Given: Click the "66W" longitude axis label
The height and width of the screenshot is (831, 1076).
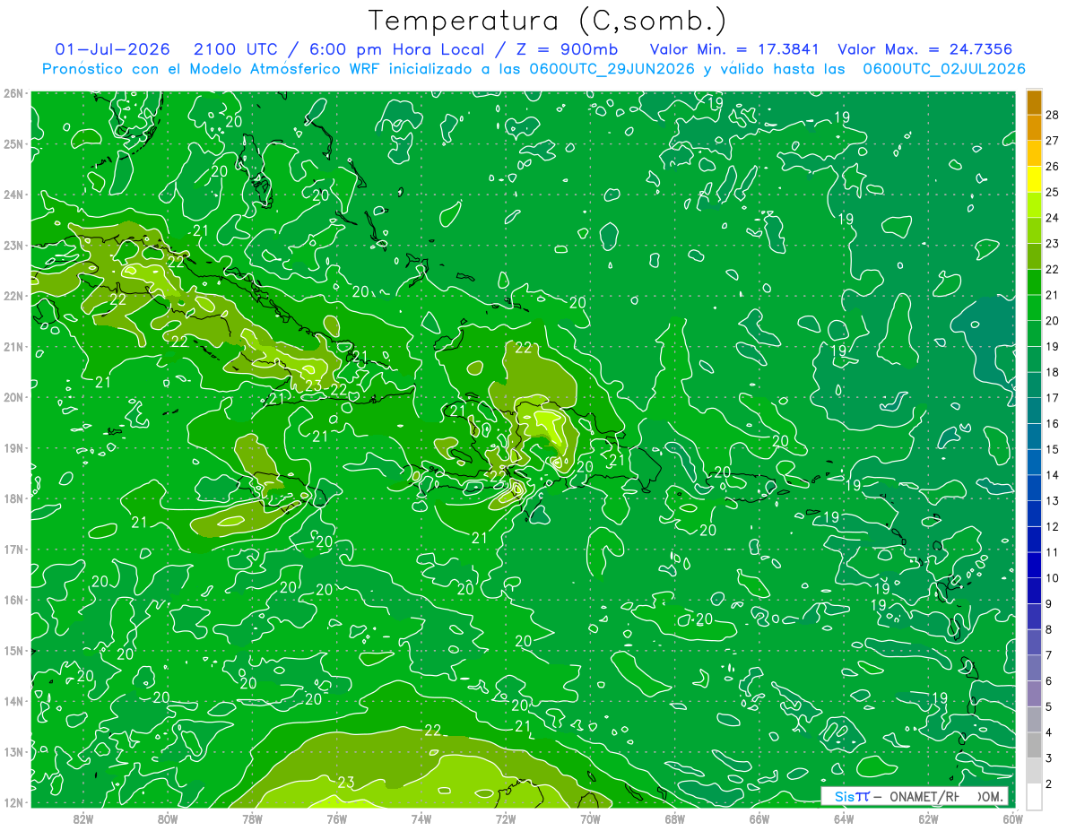Looking at the screenshot, I should click(x=759, y=818).
